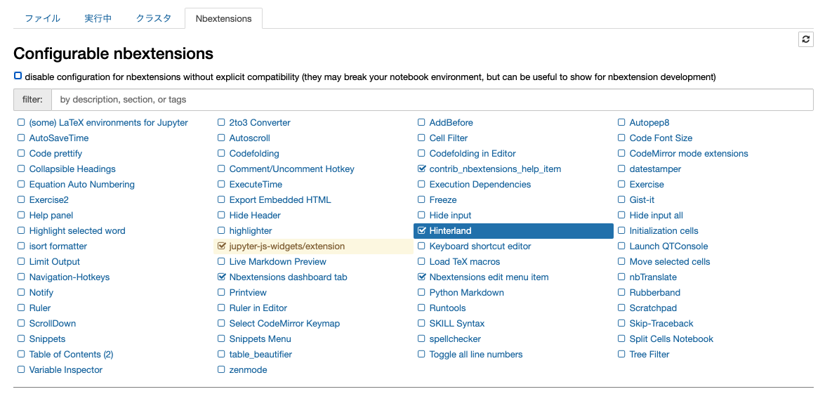Screen dimensions: 832x401
Task: Switch to the クラスタ tab
Action: [154, 19]
